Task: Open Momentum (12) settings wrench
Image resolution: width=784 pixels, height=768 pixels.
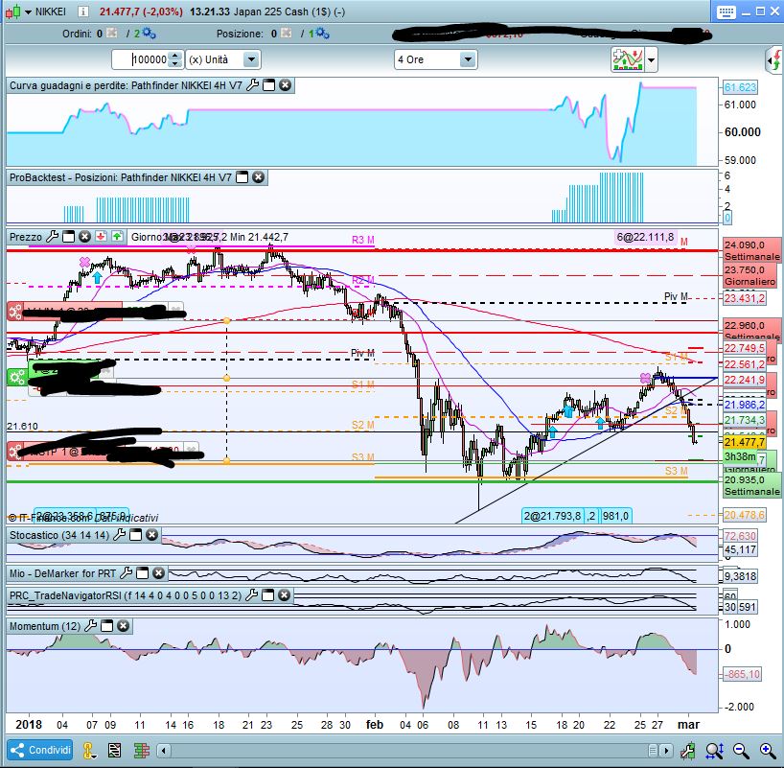Action: point(91,625)
